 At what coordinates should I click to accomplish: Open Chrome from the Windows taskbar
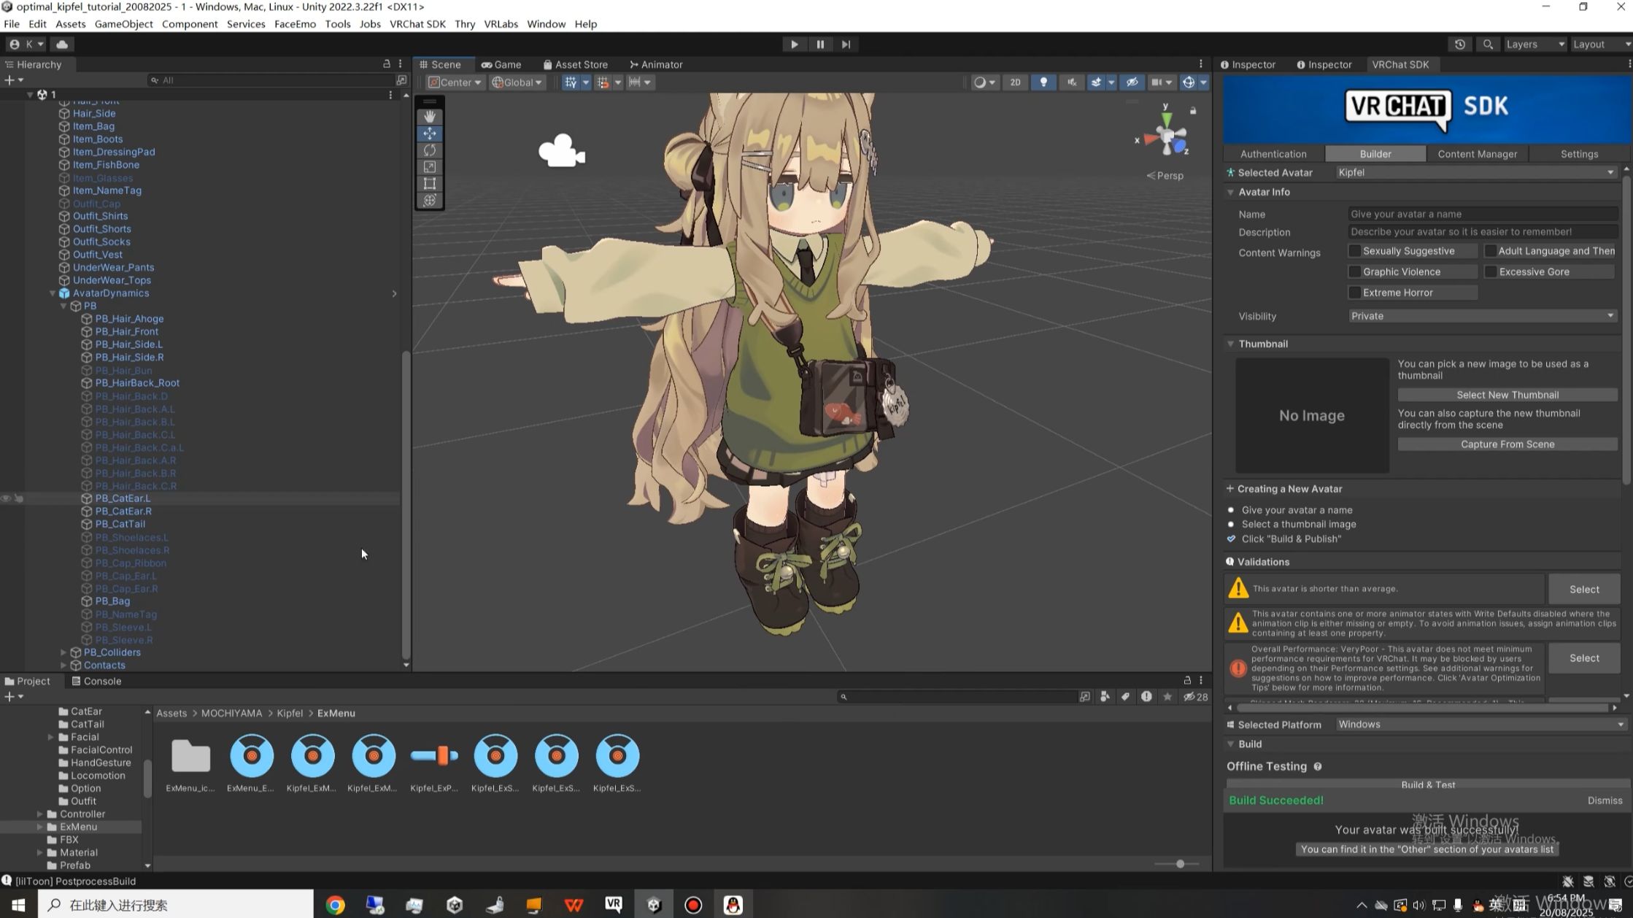tap(335, 905)
